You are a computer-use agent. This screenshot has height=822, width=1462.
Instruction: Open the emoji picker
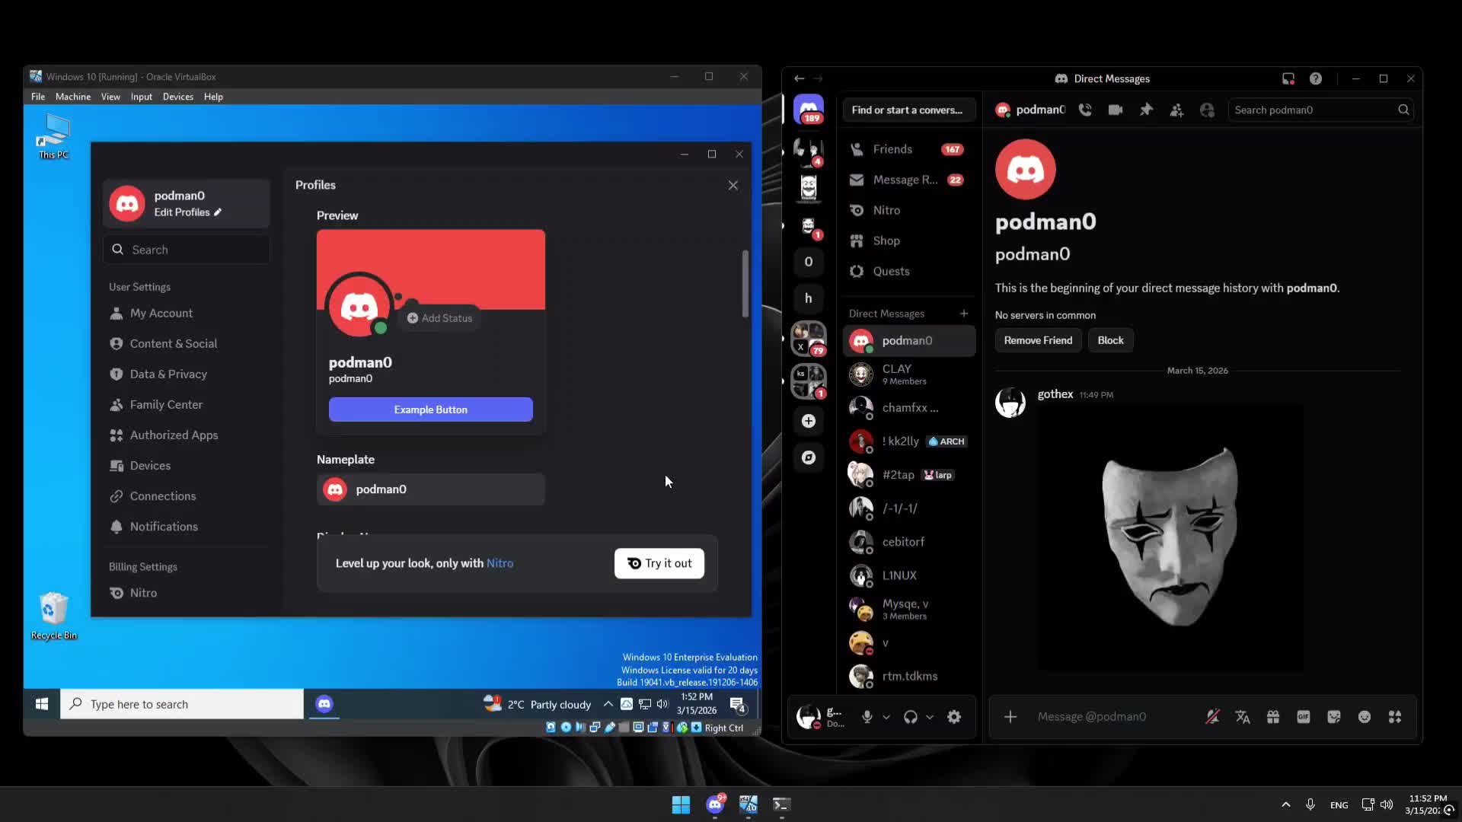click(1365, 716)
